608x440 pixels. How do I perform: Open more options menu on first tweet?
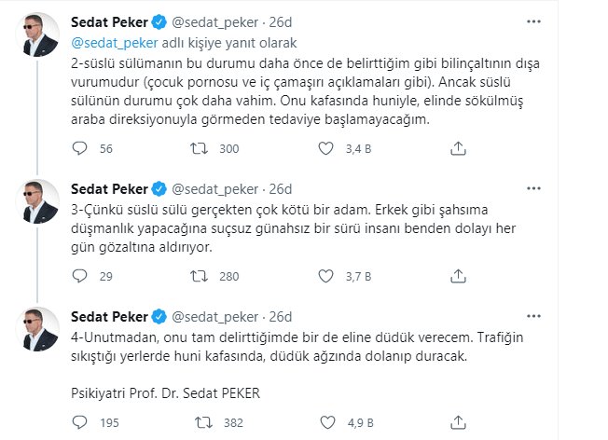point(533,21)
